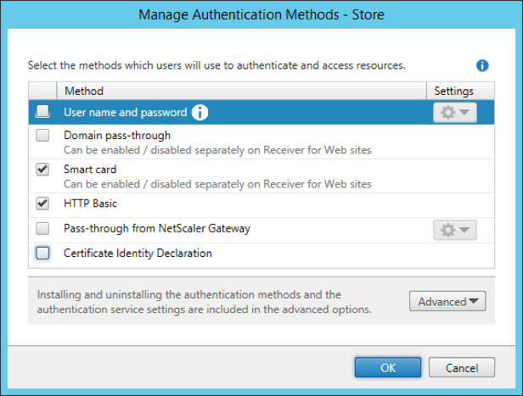Highlight the Domain pass-through row label
The image size is (523, 396).
117,136
